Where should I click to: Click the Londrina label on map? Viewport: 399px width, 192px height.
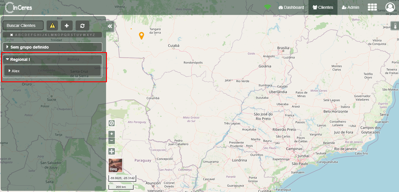pyautogui.click(x=239, y=160)
